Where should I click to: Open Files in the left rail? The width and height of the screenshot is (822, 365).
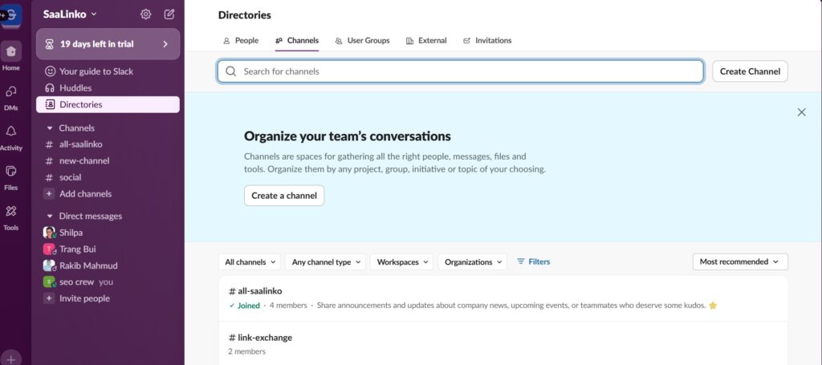point(11,171)
